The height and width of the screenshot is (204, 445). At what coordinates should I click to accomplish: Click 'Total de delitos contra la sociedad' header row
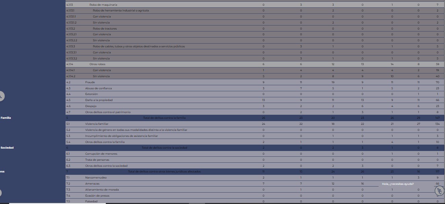tap(164, 148)
